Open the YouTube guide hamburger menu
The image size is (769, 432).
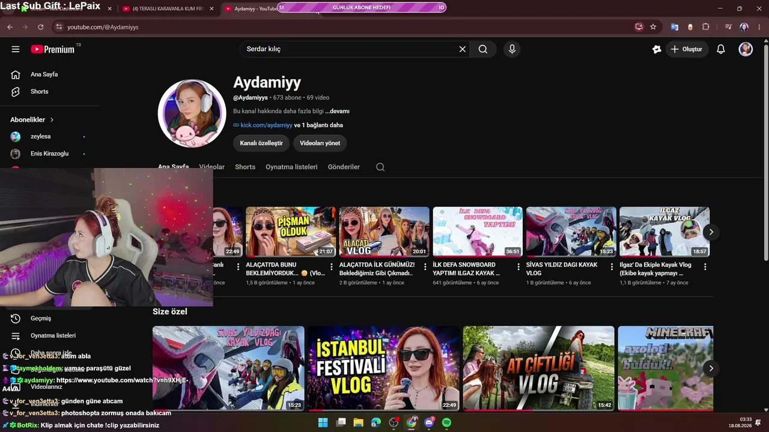[x=16, y=49]
